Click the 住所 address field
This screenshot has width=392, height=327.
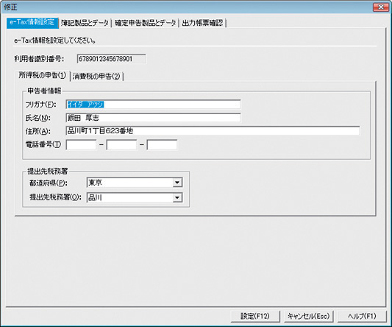coord(213,131)
